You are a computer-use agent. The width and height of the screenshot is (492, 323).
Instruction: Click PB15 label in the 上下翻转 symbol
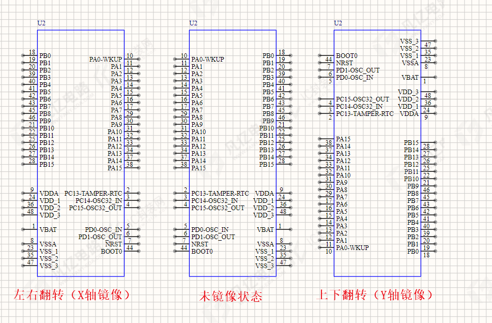411,143
